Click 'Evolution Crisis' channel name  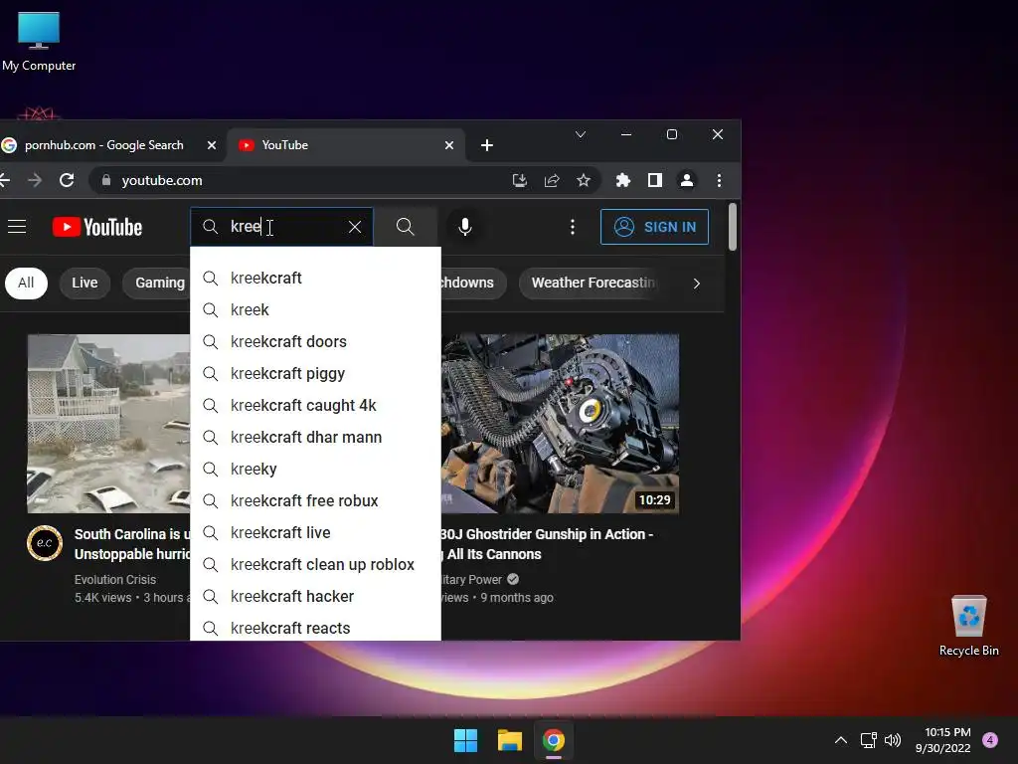pyautogui.click(x=115, y=580)
